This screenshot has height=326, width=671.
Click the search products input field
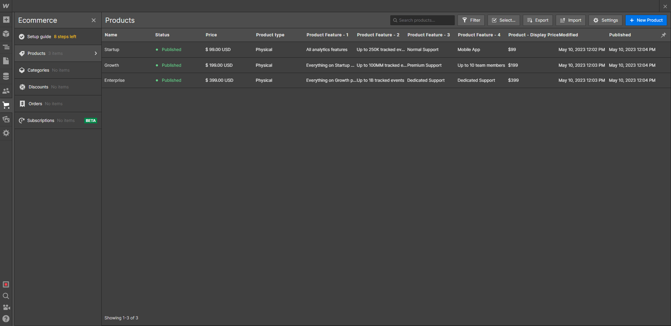click(x=422, y=20)
